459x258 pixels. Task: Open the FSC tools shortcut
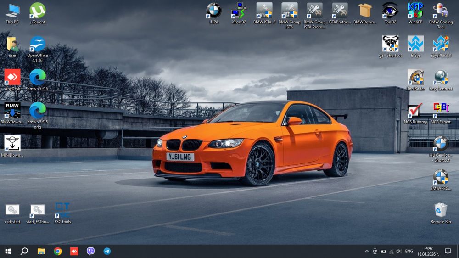coord(62,213)
